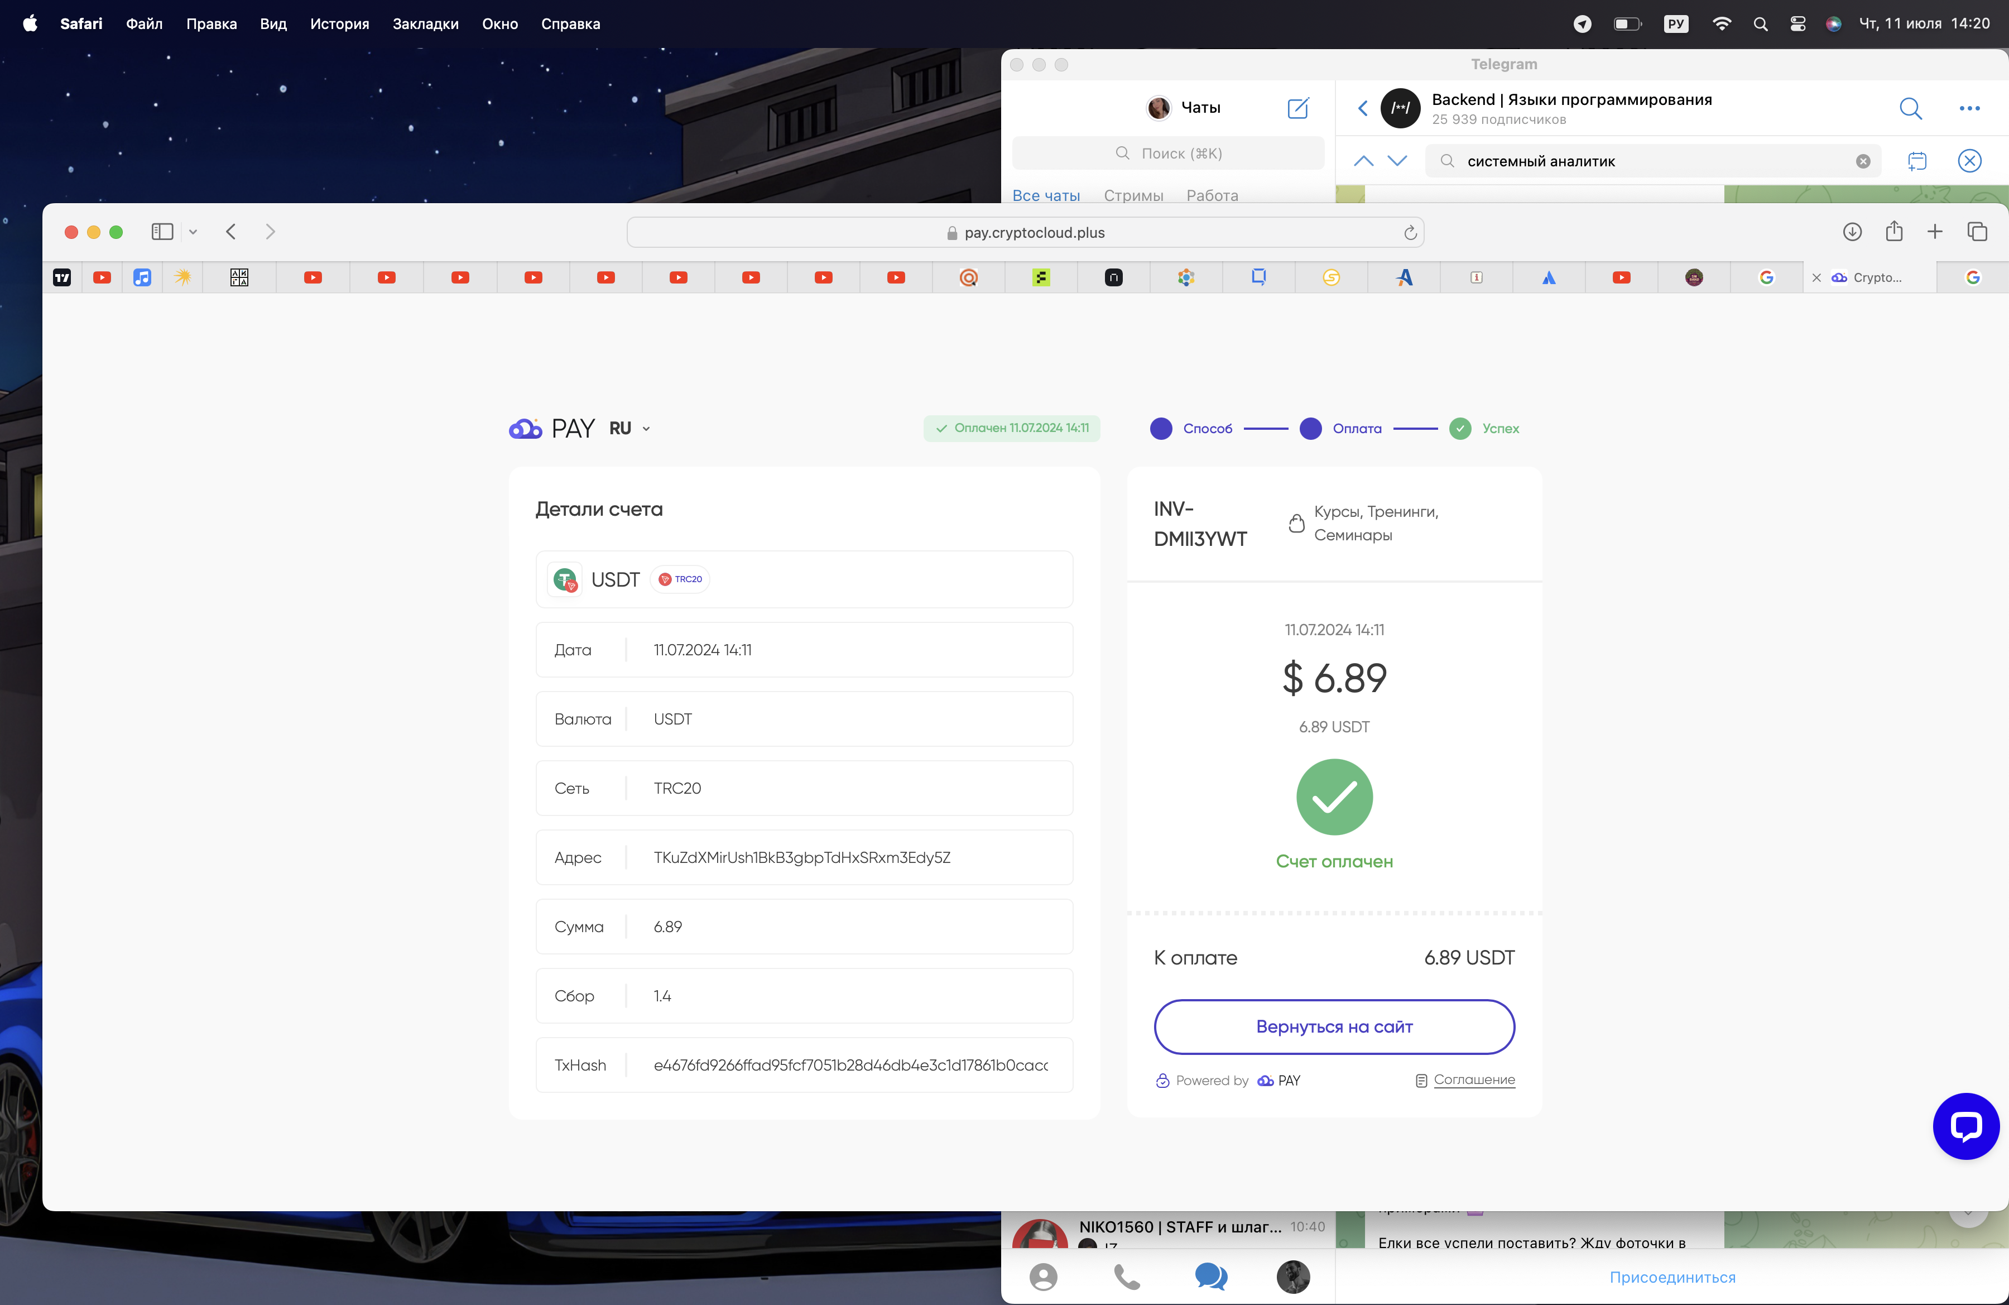This screenshot has width=2009, height=1305.
Task: Open the last Google tab
Action: (1973, 277)
